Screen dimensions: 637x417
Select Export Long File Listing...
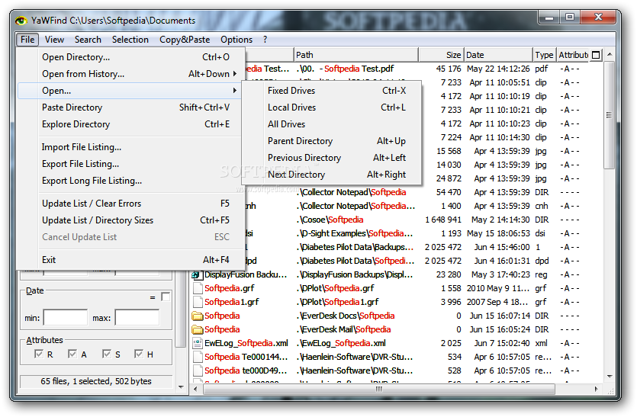tap(130, 181)
